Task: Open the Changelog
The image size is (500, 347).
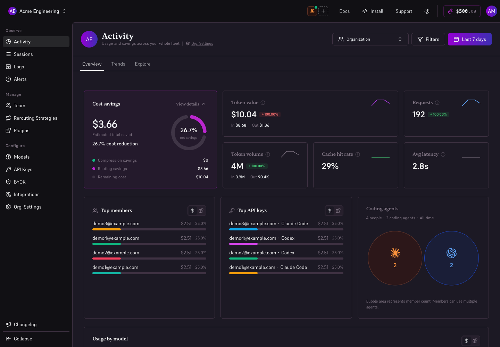Action: 36,324
